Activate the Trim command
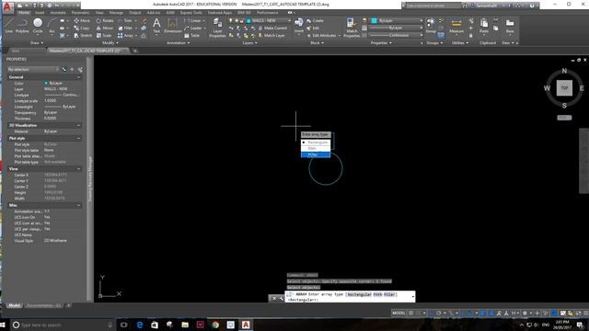Screen dimensions: 589x331 click(125, 20)
